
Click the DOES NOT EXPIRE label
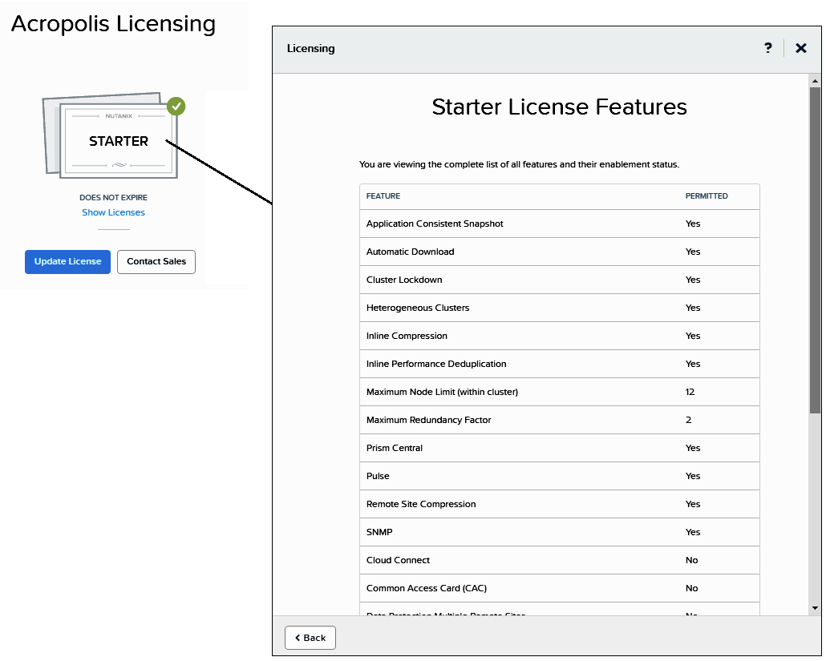[113, 197]
